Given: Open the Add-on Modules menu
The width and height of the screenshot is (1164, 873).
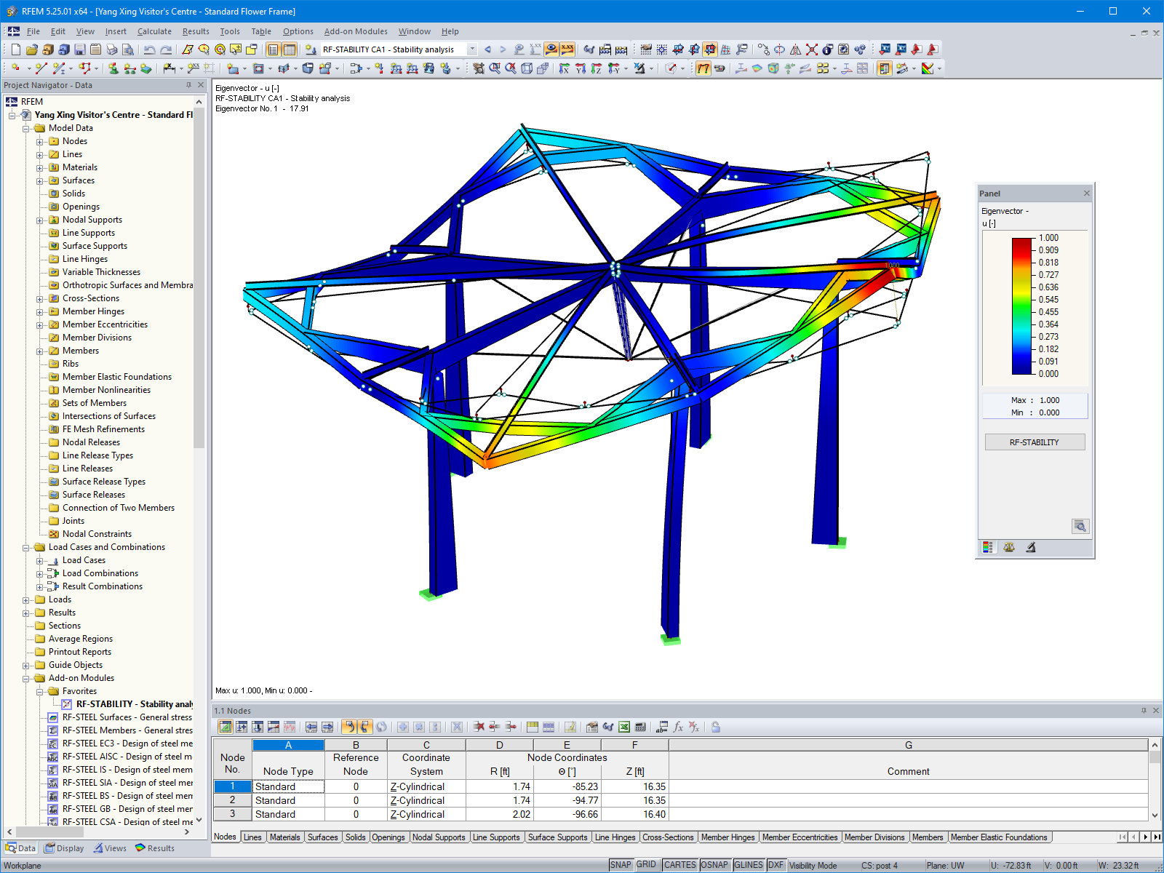Looking at the screenshot, I should coord(356,31).
